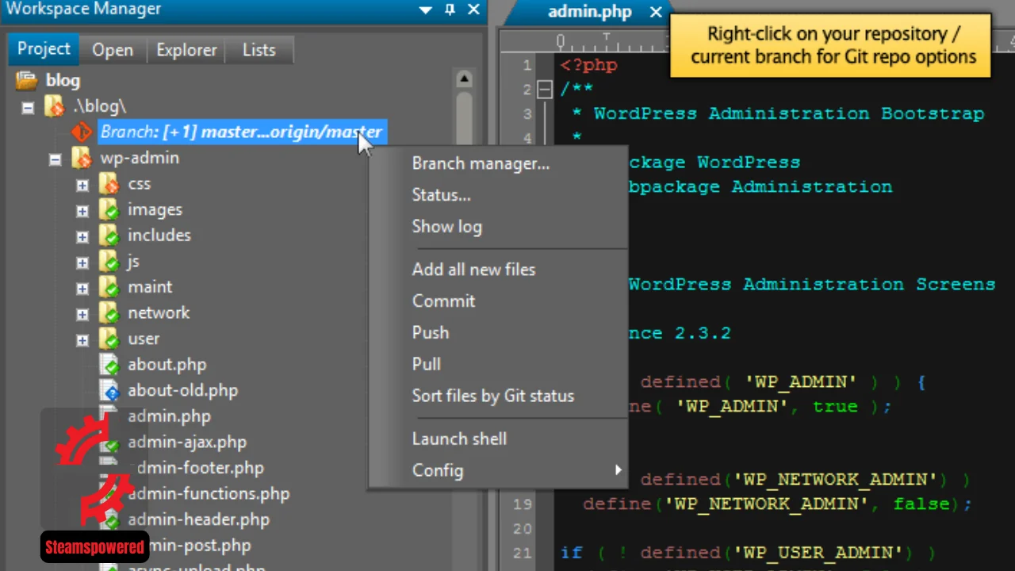Expand the includes folder node
1015x571 pixels.
(x=82, y=237)
